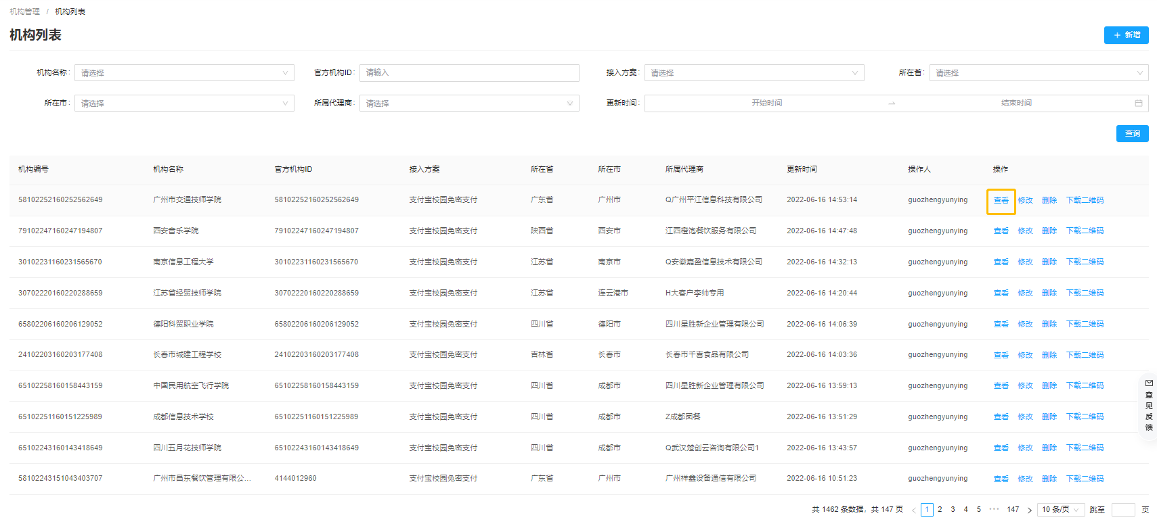View details for 南京信息工程大学
The height and width of the screenshot is (524, 1157).
pos(1001,262)
